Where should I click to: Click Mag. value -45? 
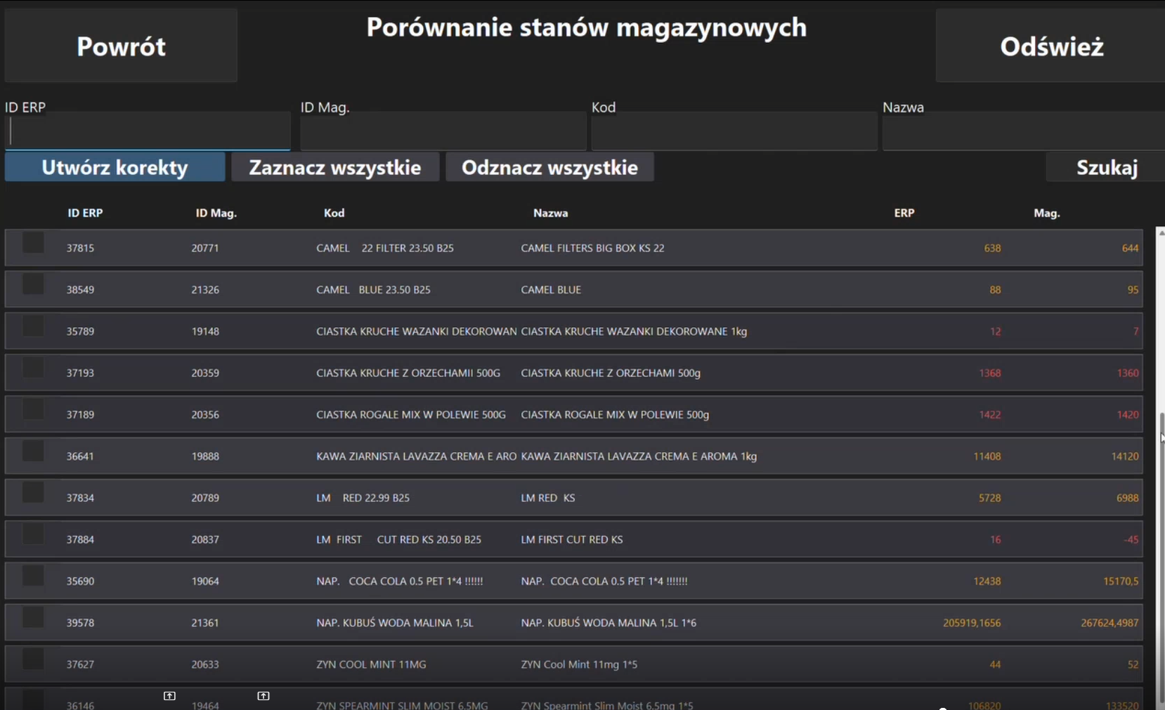point(1131,539)
